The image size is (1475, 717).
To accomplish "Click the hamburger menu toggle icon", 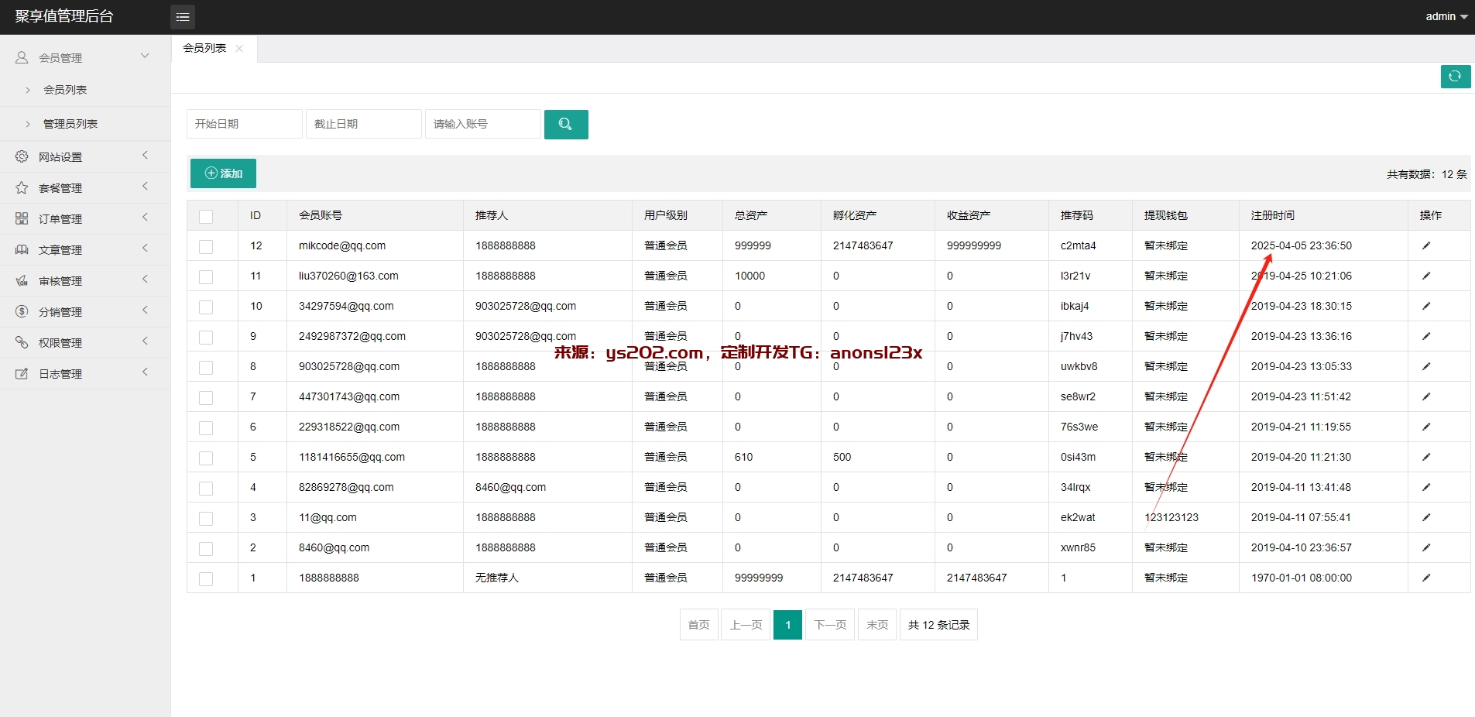I will pyautogui.click(x=183, y=17).
